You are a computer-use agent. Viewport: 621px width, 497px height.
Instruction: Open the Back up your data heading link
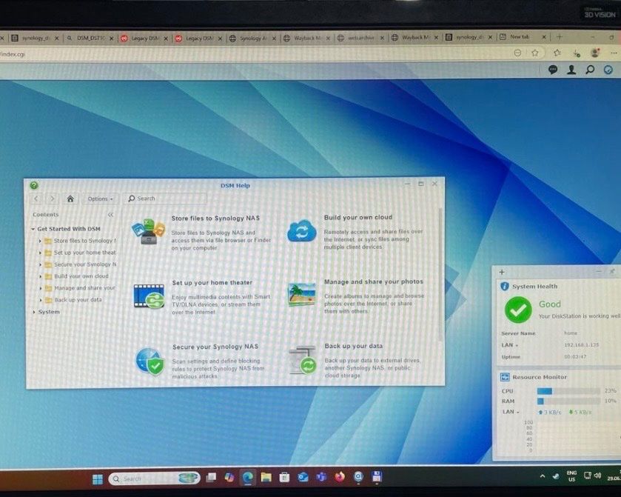coord(354,346)
